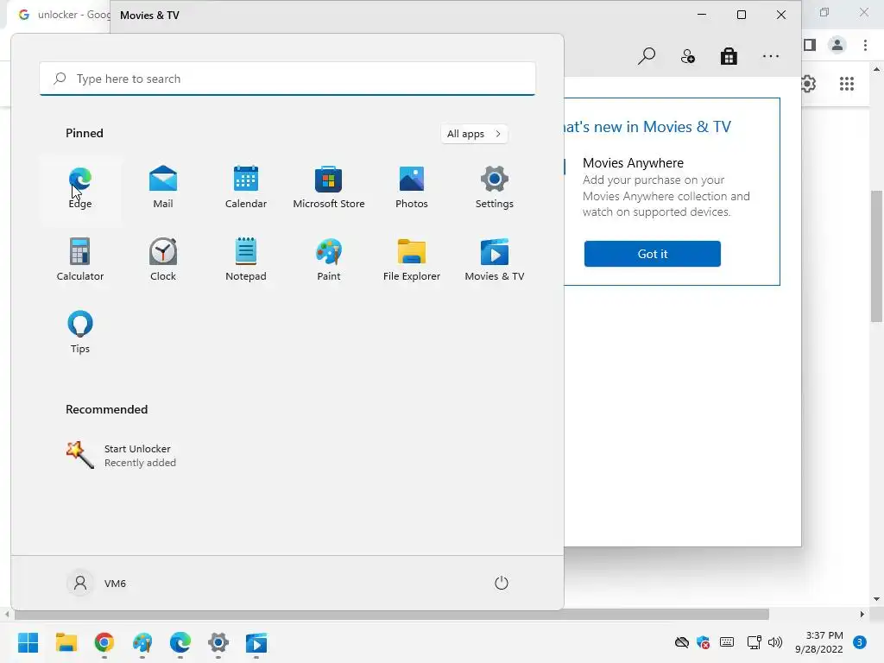This screenshot has height=663, width=884.
Task: Click the scroll-right arrow in Chrome
Action: pyautogui.click(x=862, y=614)
